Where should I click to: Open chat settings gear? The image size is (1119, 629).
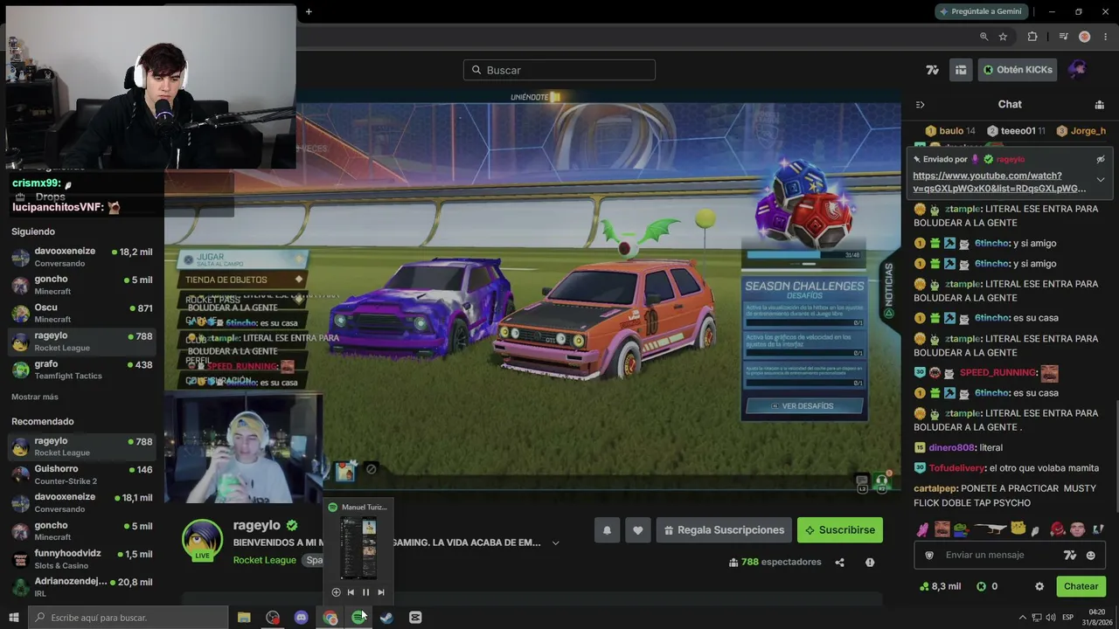1039,587
